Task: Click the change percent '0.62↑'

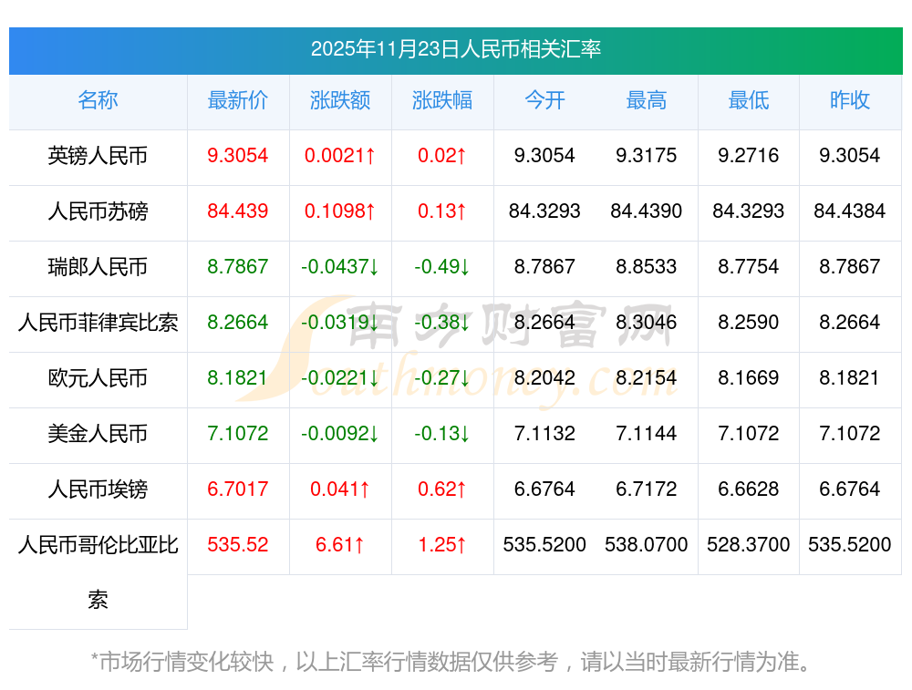Action: pos(442,489)
